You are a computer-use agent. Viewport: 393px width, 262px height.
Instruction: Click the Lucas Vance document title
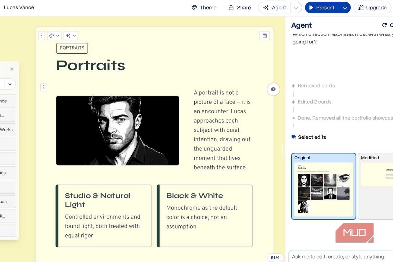tap(19, 7)
